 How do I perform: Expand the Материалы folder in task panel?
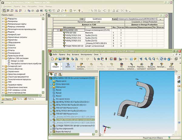(x=3, y=21)
